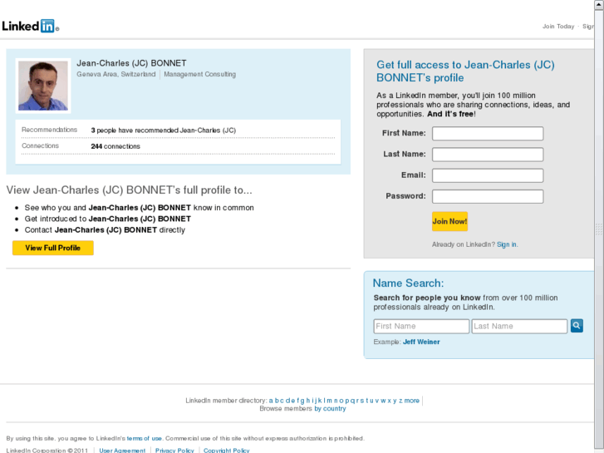Click into the Last Name signup field

point(488,155)
